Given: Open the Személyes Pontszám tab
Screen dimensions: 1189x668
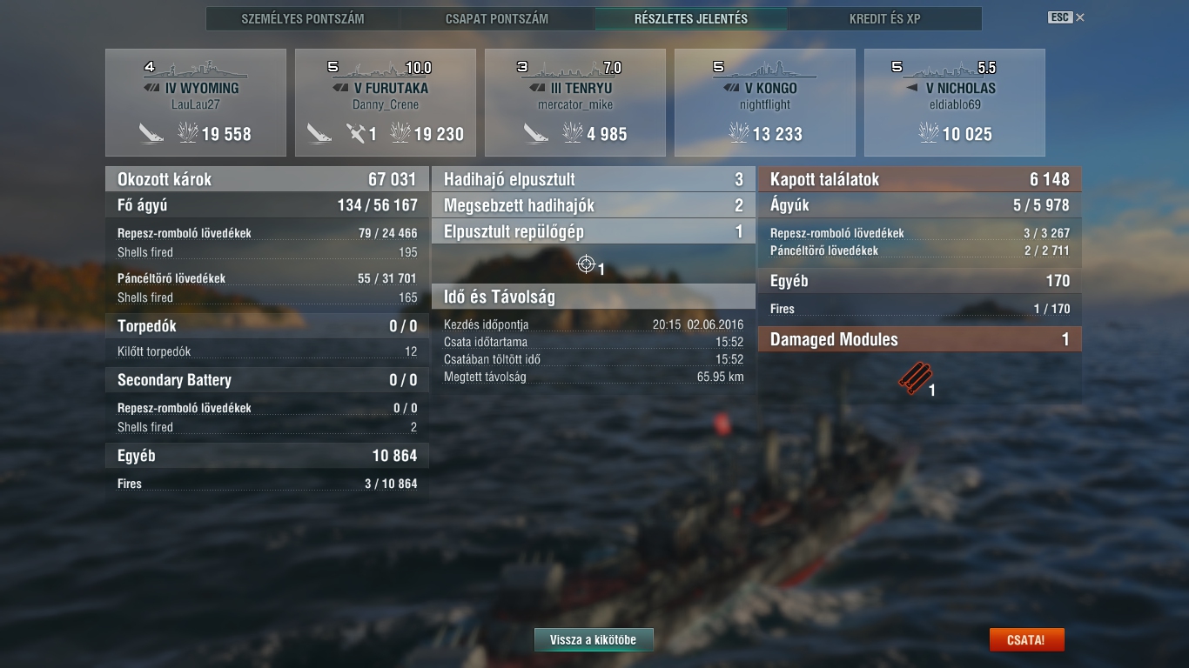Looking at the screenshot, I should coord(303,18).
